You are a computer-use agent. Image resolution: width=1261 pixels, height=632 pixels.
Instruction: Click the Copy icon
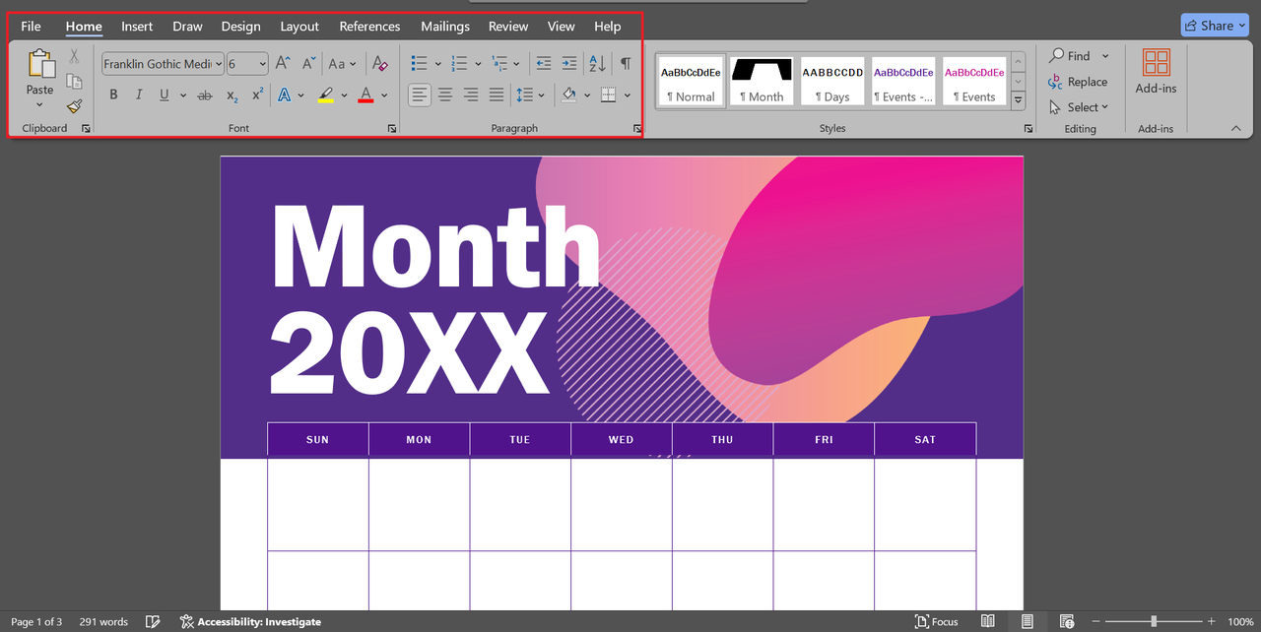pyautogui.click(x=74, y=82)
